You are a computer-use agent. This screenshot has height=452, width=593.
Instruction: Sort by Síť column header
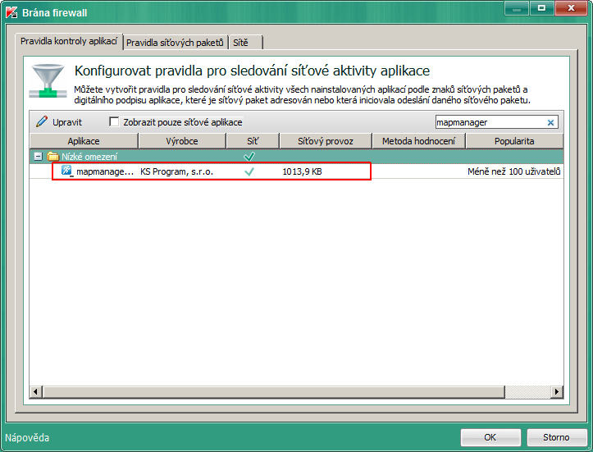pos(253,141)
